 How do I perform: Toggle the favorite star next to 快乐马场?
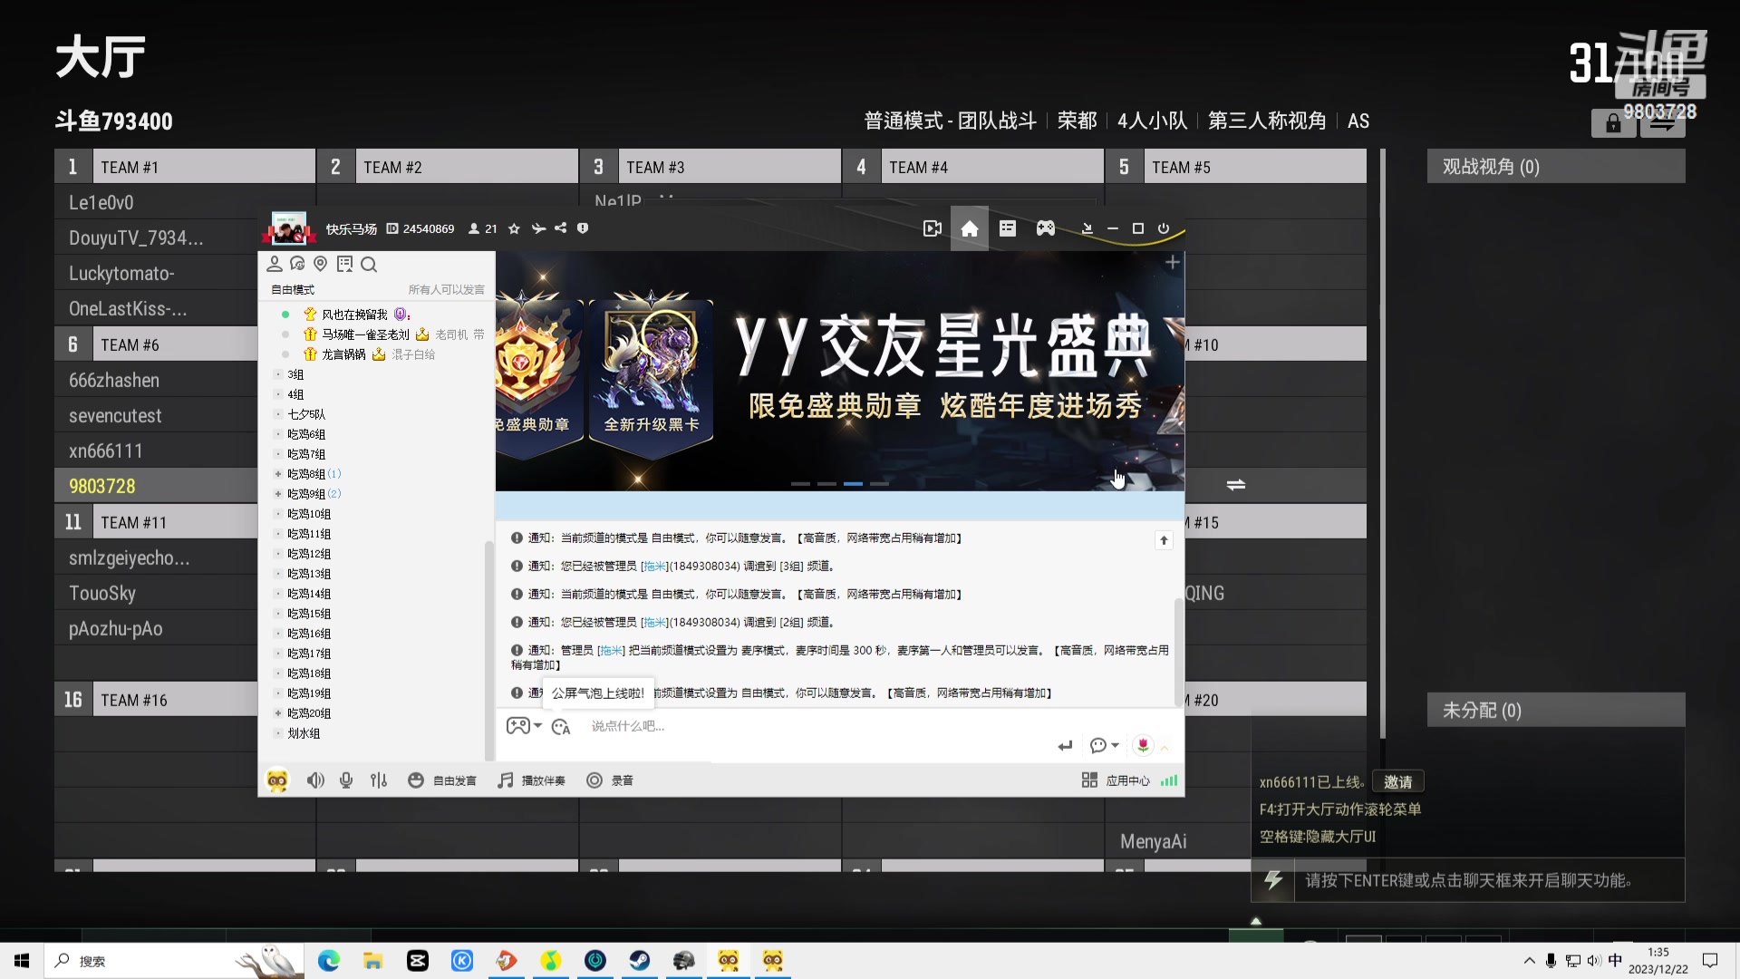[513, 228]
